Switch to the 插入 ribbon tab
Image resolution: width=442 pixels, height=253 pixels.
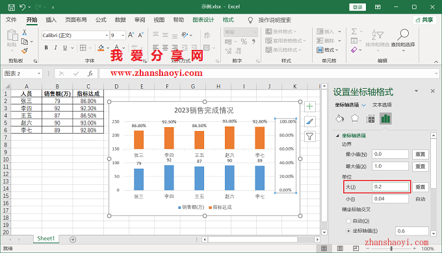(x=51, y=19)
